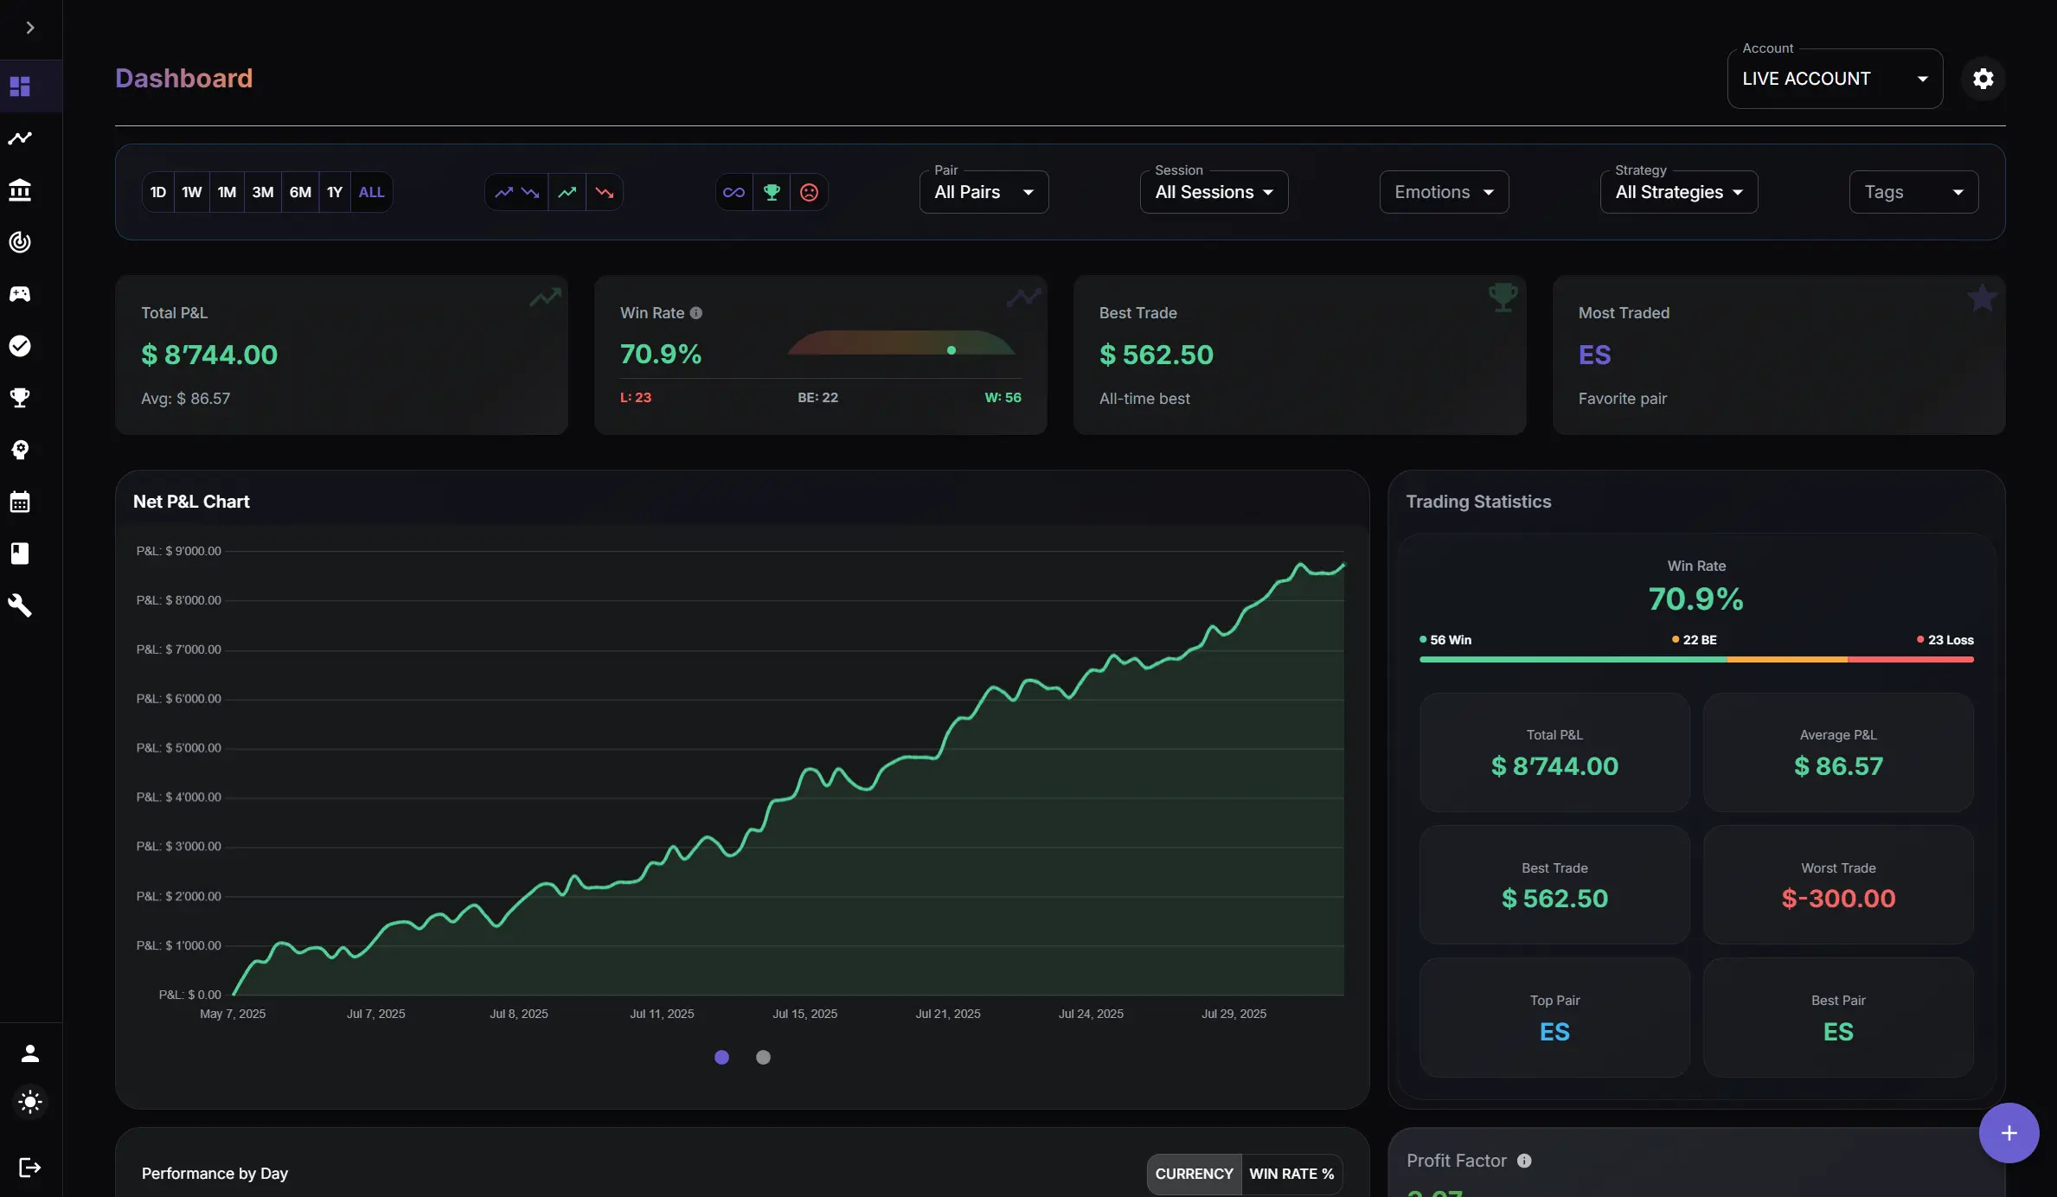Viewport: 2057px width, 1197px height.
Task: Select the psychology head icon in sidebar
Action: tap(19, 449)
